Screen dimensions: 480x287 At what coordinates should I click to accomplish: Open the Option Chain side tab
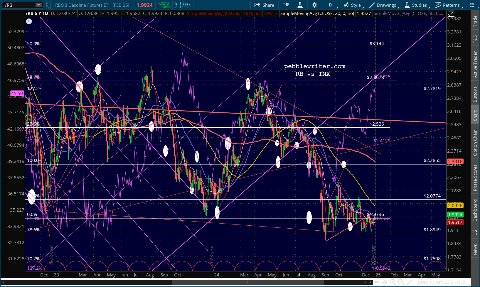click(475, 143)
